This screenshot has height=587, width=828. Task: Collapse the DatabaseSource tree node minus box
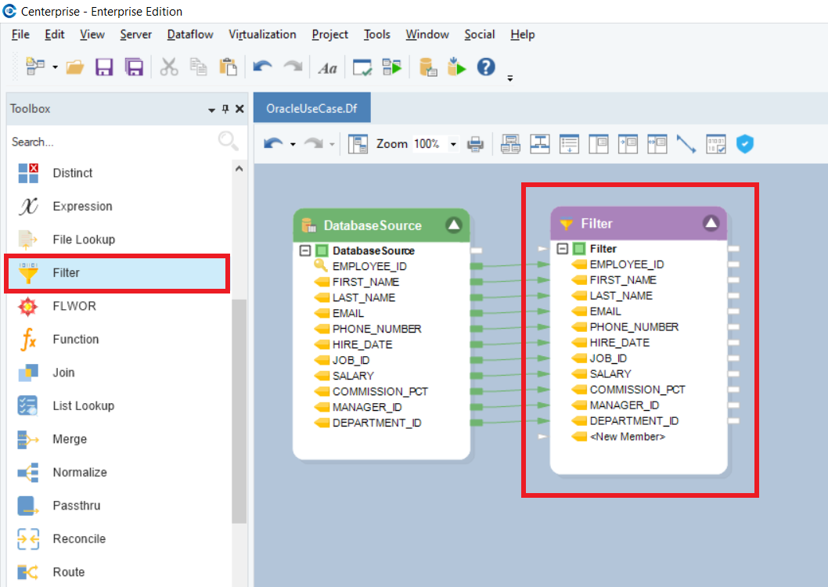305,251
